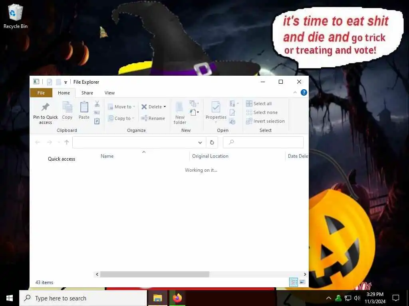The image size is (409, 306).
Task: Open Customize Quick Access Toolbar dropdown
Action: point(66,82)
